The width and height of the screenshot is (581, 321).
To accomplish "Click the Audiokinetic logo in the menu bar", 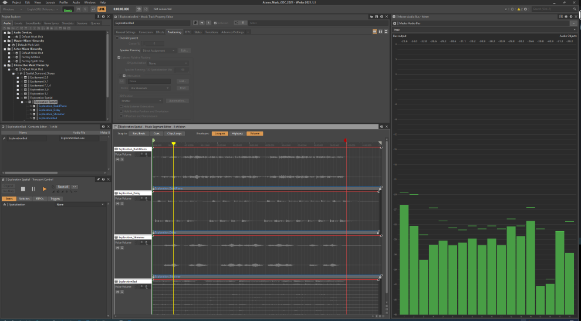I will 5,2.
